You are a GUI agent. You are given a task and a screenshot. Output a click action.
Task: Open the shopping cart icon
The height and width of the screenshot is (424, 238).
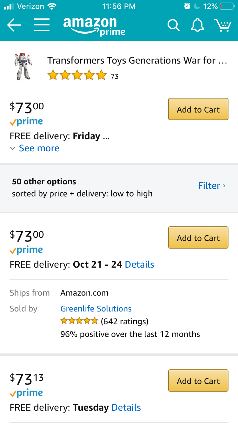coord(222,25)
